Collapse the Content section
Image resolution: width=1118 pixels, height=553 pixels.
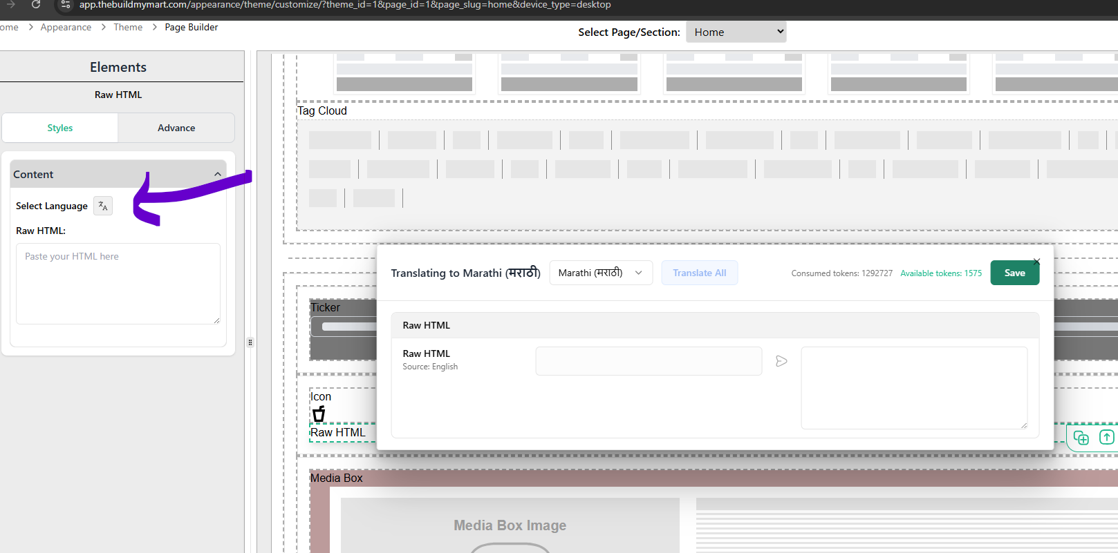coord(218,175)
